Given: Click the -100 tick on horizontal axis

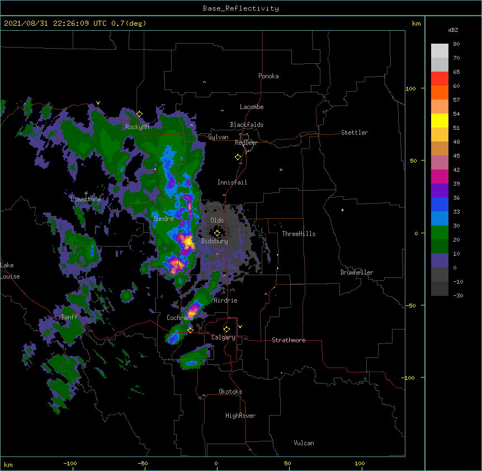Looking at the screenshot, I should pos(70,463).
